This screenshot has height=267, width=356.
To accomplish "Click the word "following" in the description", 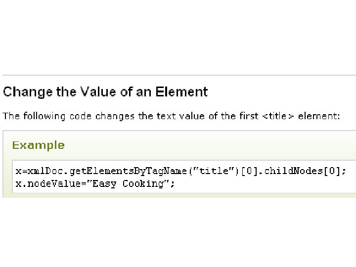I will pos(44,116).
